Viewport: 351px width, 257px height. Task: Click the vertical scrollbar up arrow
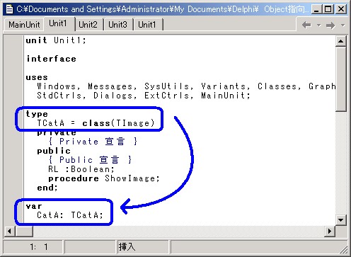coord(340,41)
